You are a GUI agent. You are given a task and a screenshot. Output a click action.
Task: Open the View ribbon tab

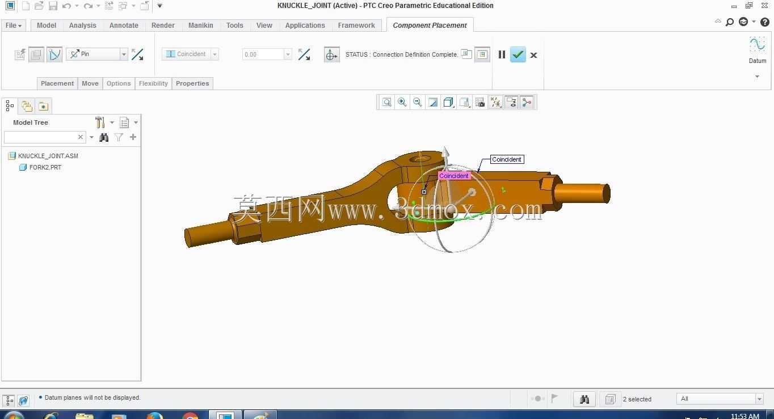click(264, 26)
